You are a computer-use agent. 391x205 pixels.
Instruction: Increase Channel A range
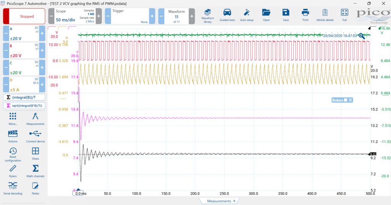tap(42, 33)
